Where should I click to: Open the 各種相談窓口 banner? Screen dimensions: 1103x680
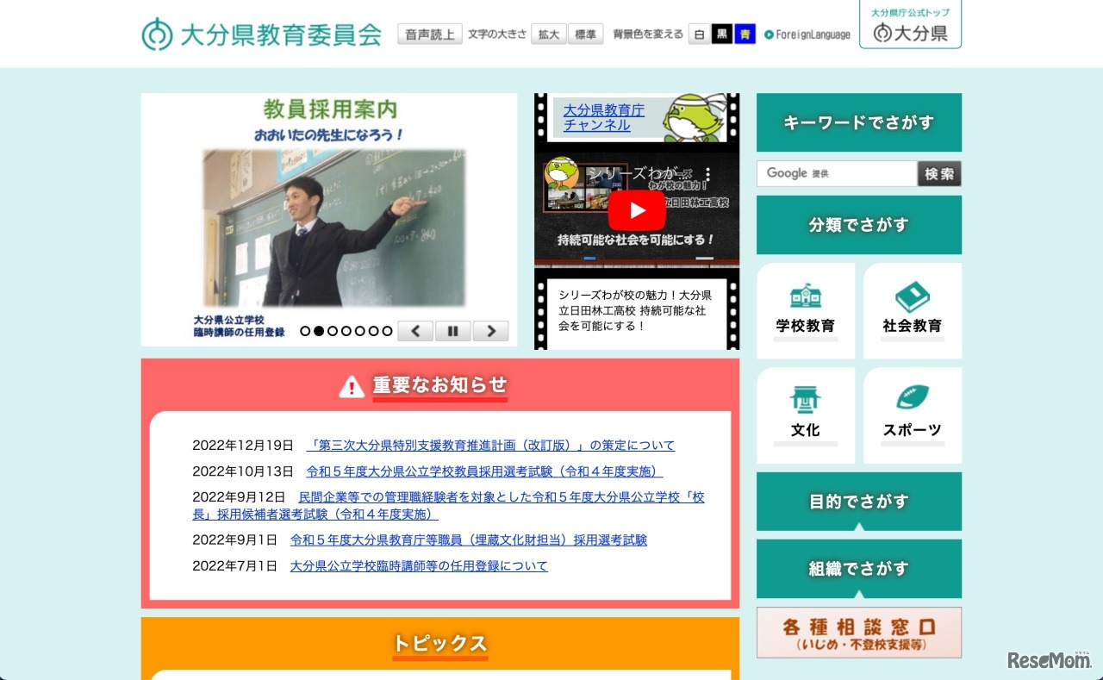[x=859, y=633]
